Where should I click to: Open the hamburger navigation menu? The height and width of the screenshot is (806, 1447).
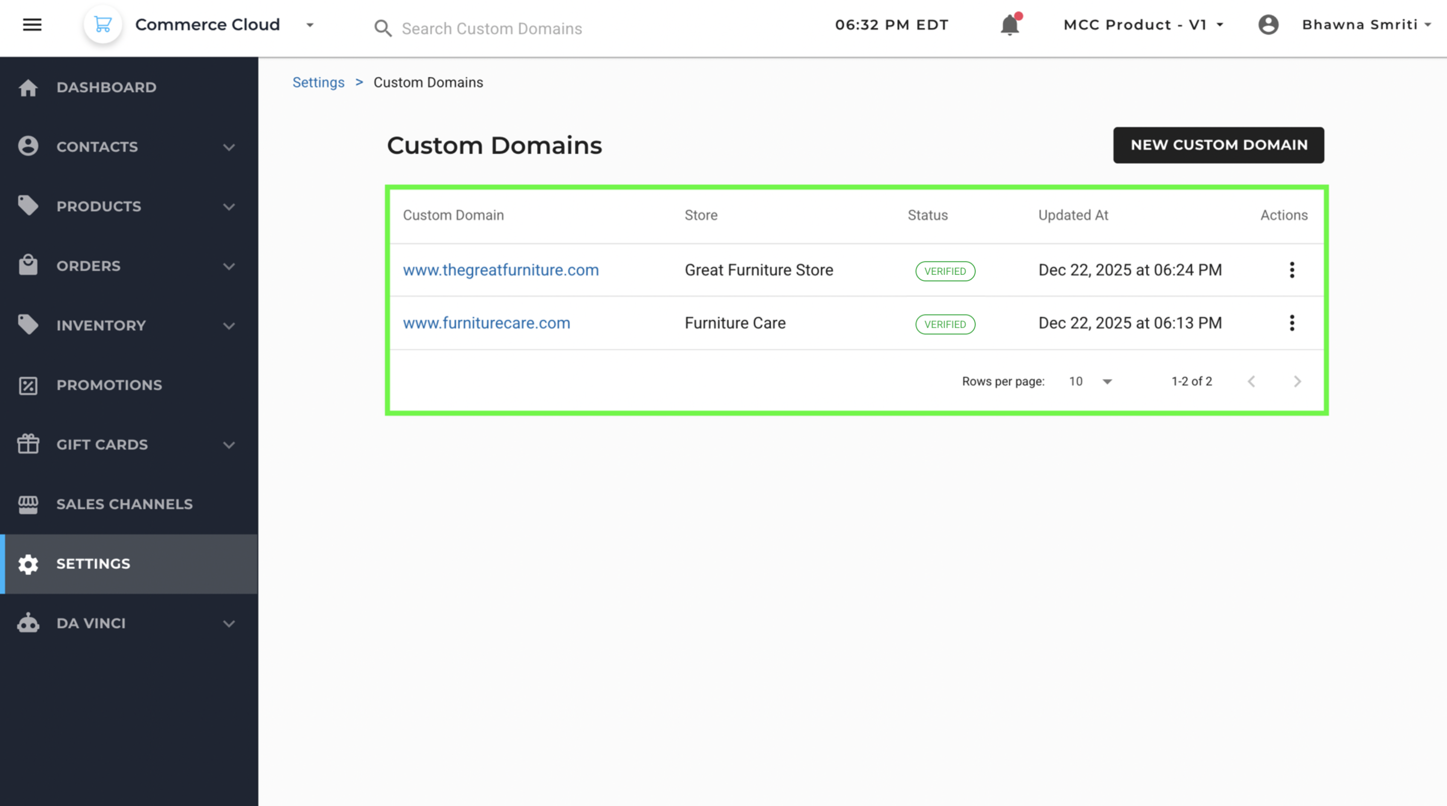[x=32, y=25]
